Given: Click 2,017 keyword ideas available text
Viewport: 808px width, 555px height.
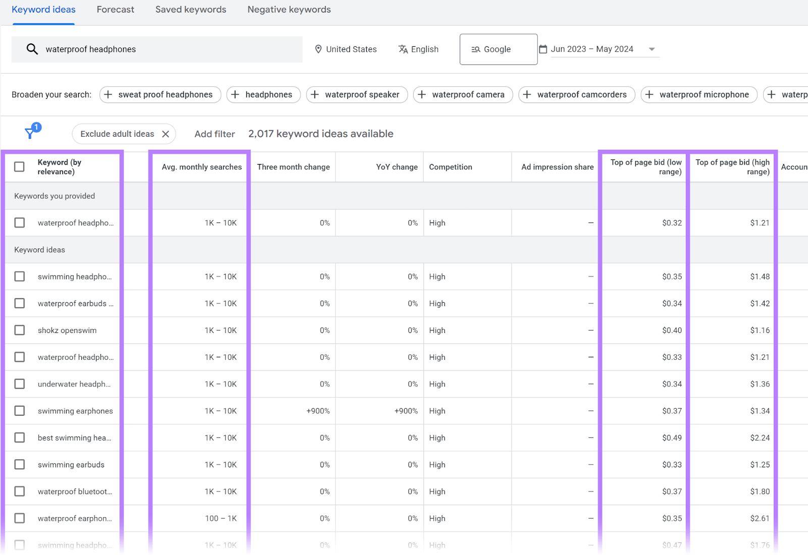Looking at the screenshot, I should pos(321,134).
